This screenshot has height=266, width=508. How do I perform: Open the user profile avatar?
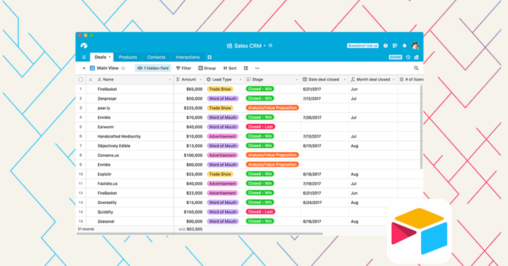point(415,45)
